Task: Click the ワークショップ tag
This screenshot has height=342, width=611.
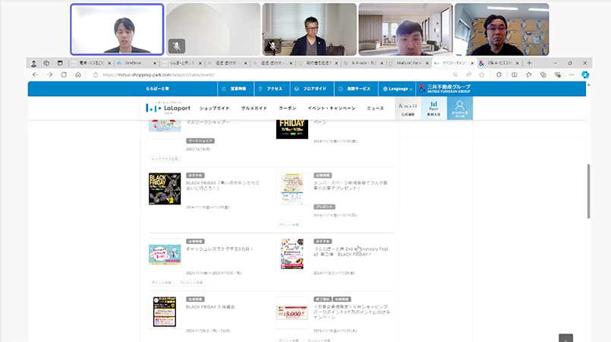Action: tap(200, 141)
